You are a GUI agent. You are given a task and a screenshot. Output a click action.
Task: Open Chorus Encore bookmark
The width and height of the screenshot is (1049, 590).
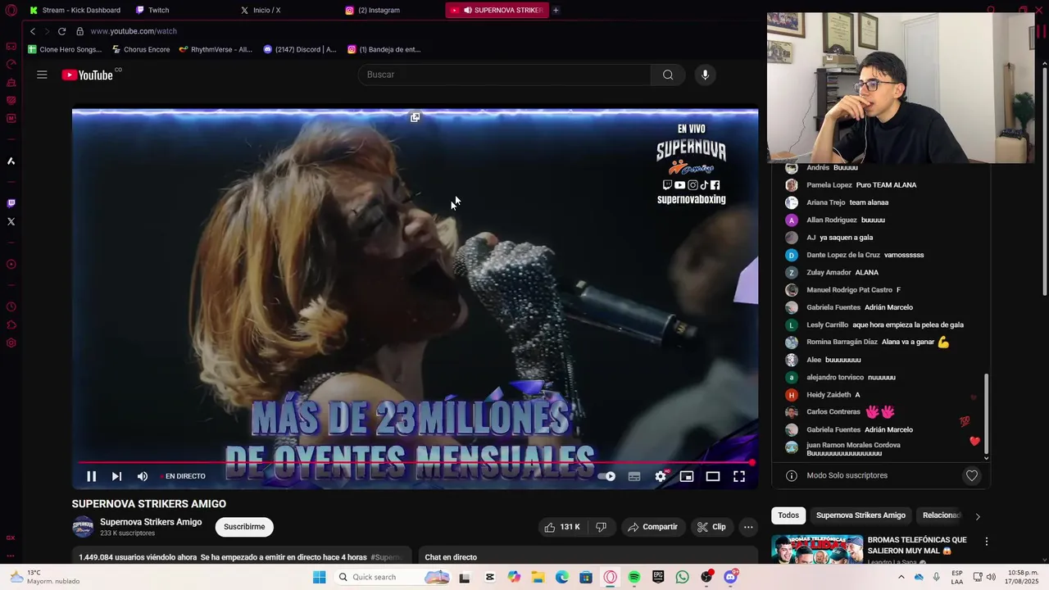(x=140, y=49)
